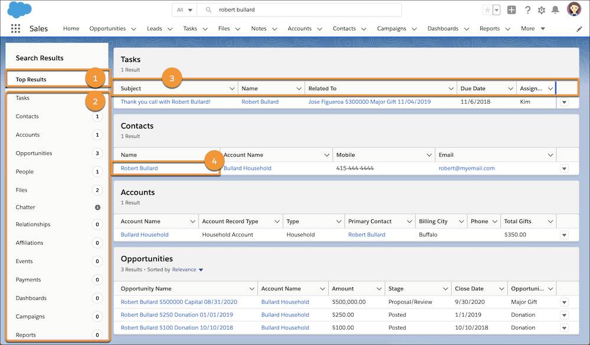The image size is (590, 345).
Task: Click the favorites star icon
Action: coord(487,10)
